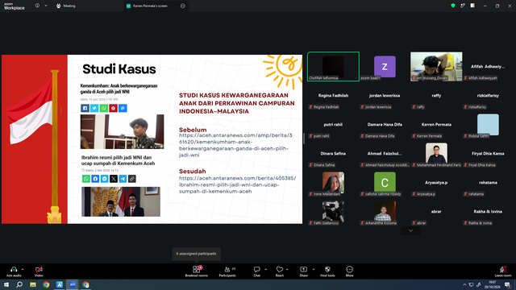Open the audio options arrow beside Join audio
The width and height of the screenshot is (516, 290).
coord(23,269)
